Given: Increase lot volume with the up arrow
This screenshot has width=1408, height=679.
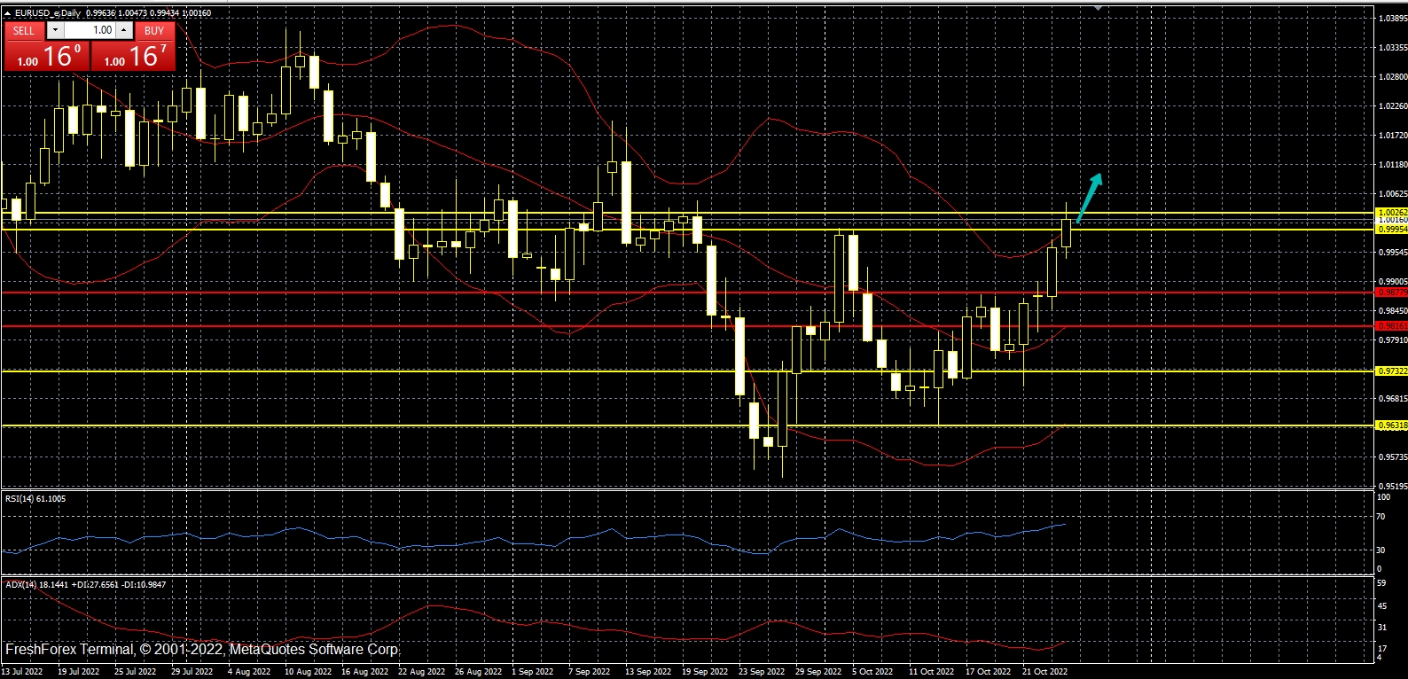Looking at the screenshot, I should pos(124,30).
